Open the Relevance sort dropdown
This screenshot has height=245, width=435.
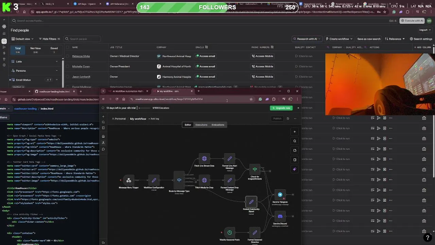(x=395, y=39)
